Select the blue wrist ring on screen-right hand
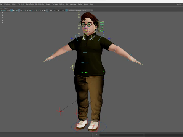The height and width of the screenshot is (137, 183). click(x=130, y=57)
